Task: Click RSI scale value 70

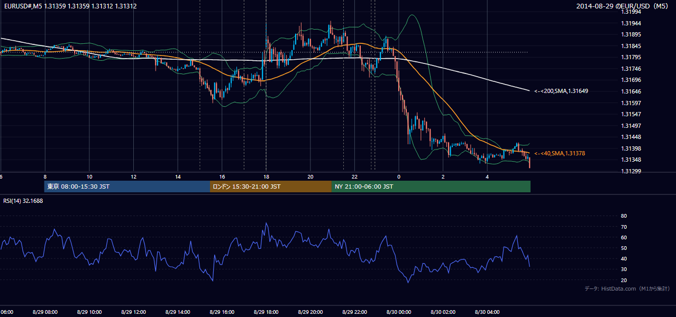Action: click(624, 227)
